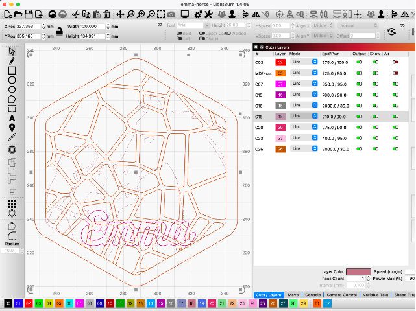Select the Measure ruler tool
The width and height of the screenshot is (416, 311).
coord(12,137)
